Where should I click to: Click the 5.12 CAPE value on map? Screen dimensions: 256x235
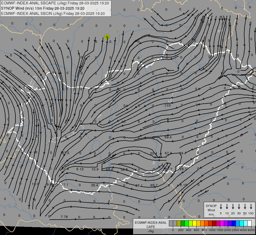point(80,169)
